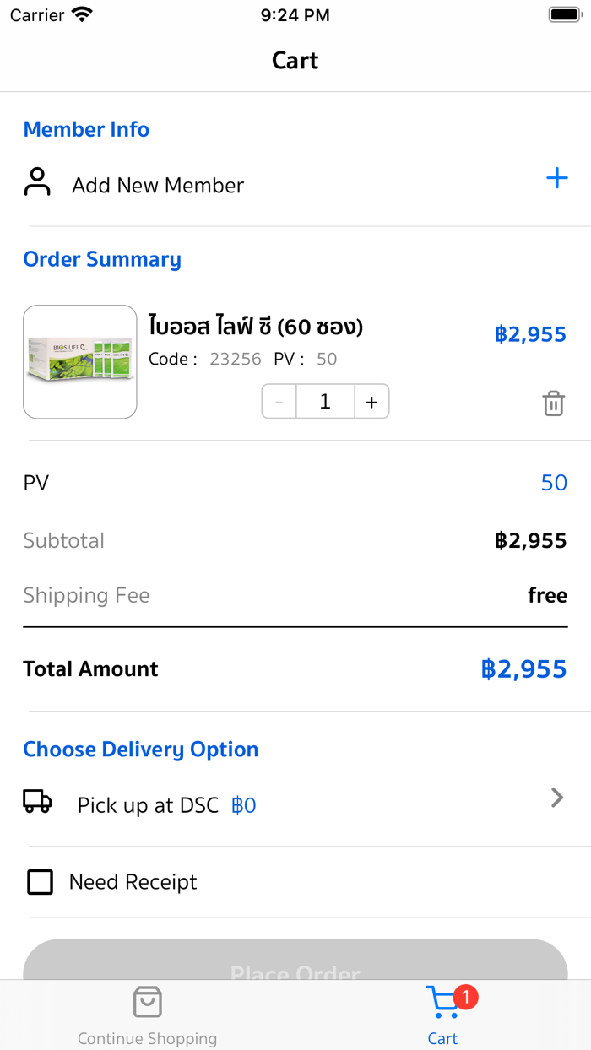The height and width of the screenshot is (1050, 591).
Task: Click the Wi-Fi icon in status bar
Action: [x=82, y=14]
